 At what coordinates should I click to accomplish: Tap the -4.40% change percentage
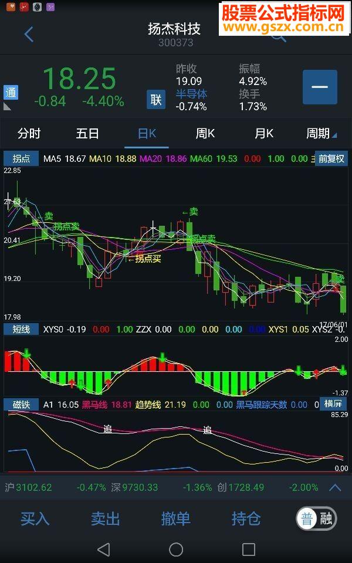pyautogui.click(x=103, y=101)
